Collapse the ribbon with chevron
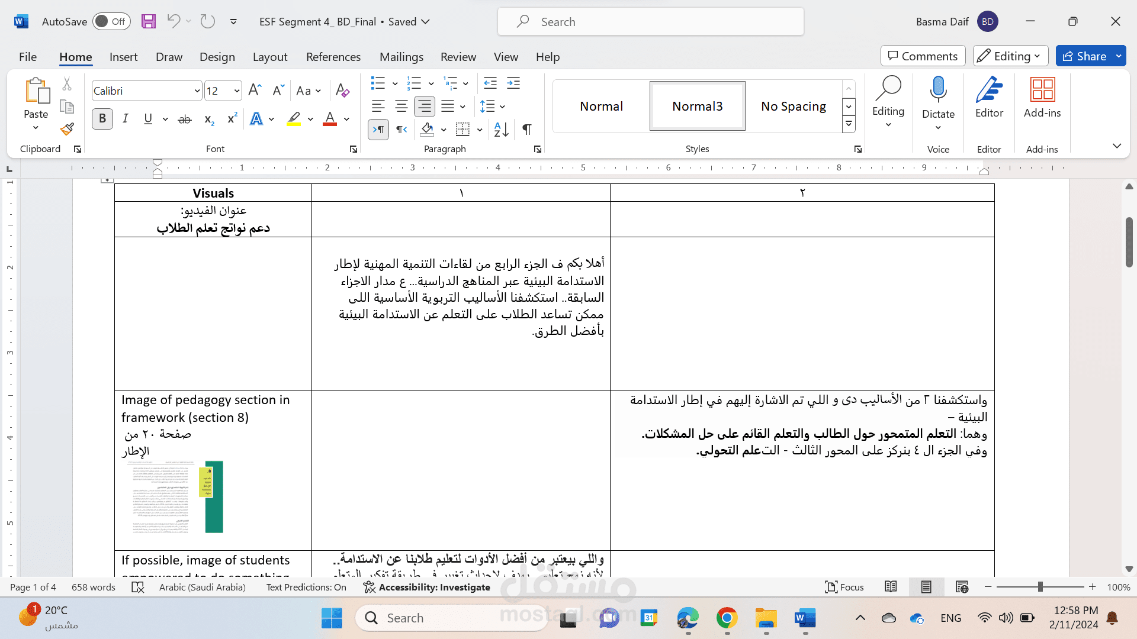This screenshot has height=639, width=1137. 1117,146
